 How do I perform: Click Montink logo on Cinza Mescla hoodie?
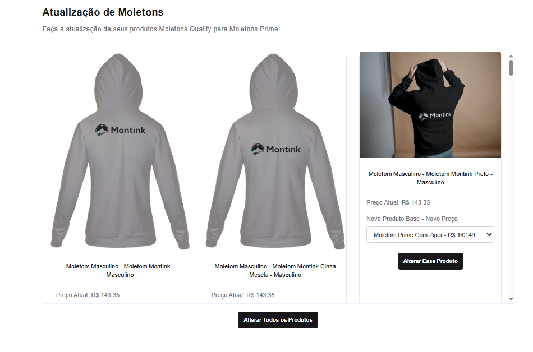[x=276, y=149]
